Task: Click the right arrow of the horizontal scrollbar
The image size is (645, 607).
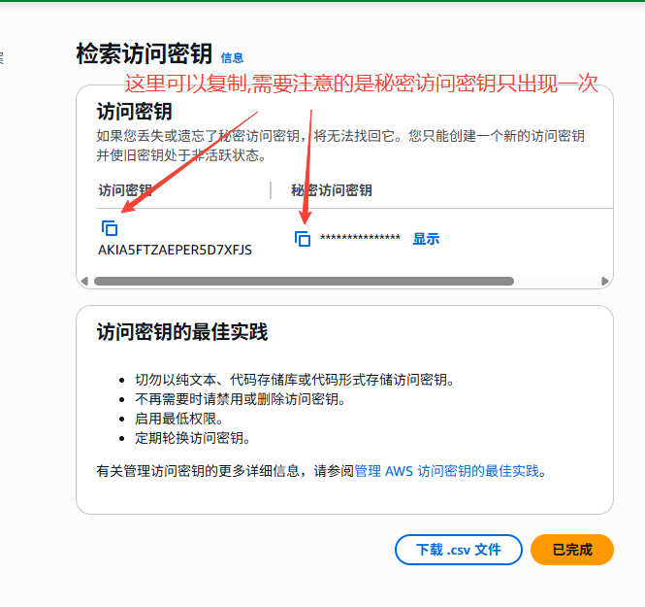Action: coord(607,281)
